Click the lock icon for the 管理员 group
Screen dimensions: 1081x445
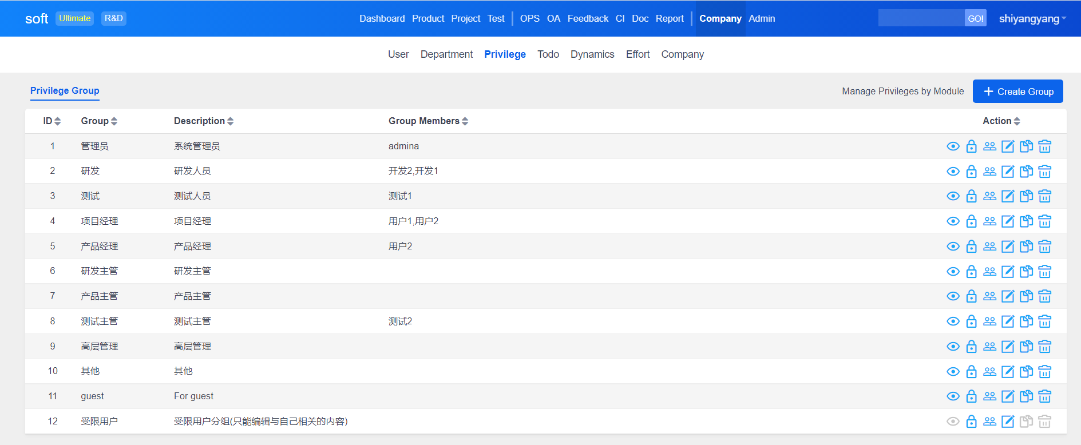[x=971, y=146]
